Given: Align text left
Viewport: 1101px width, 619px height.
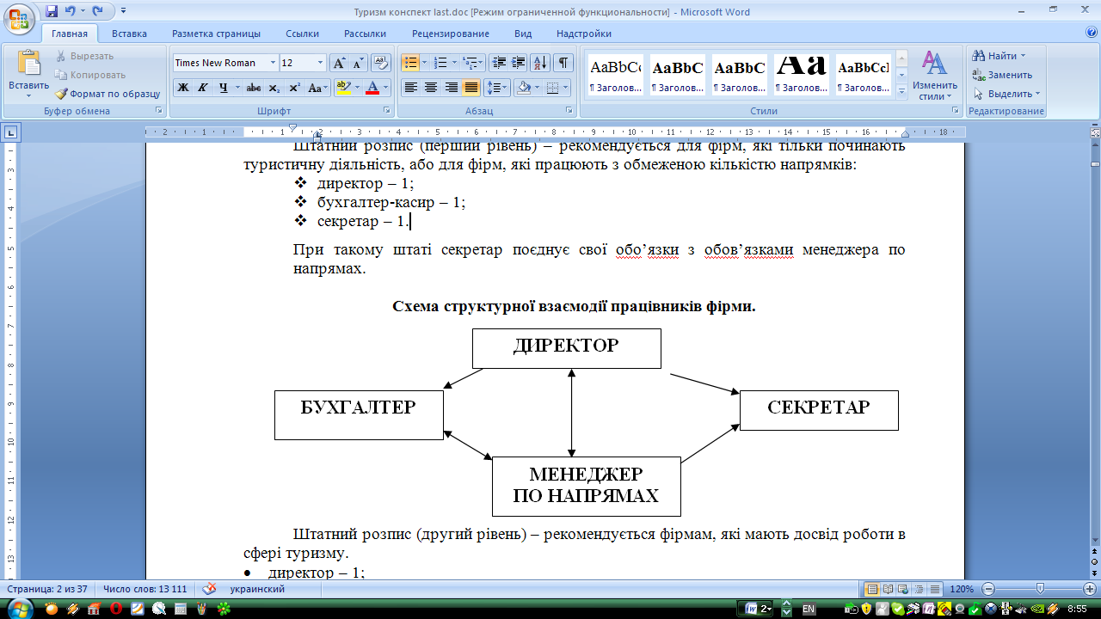Looking at the screenshot, I should [411, 88].
